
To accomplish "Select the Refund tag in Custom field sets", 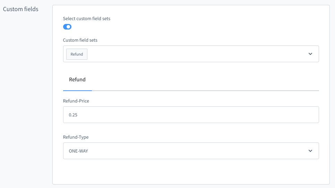I will (77, 54).
